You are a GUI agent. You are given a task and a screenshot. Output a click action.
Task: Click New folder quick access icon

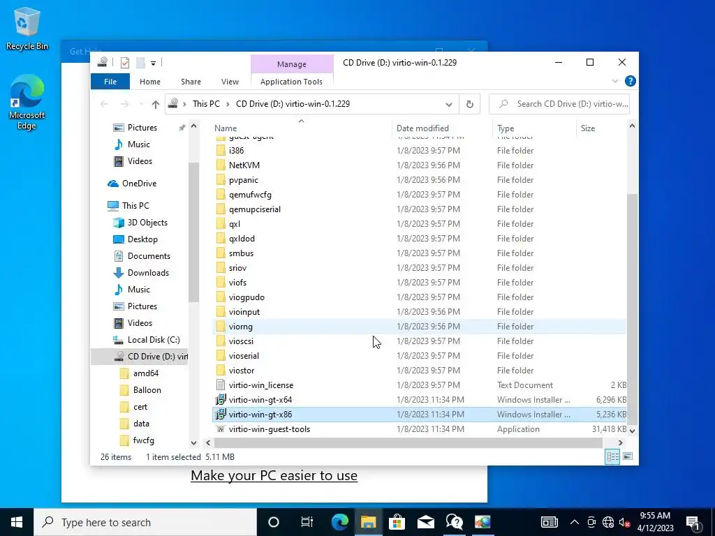click(140, 62)
